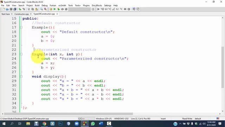Collapse the fold at line 23
Image resolution: width=225 pixels, height=127 pixels.
pos(21,54)
